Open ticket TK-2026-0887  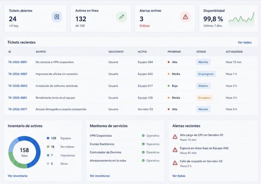pyautogui.click(x=18, y=74)
